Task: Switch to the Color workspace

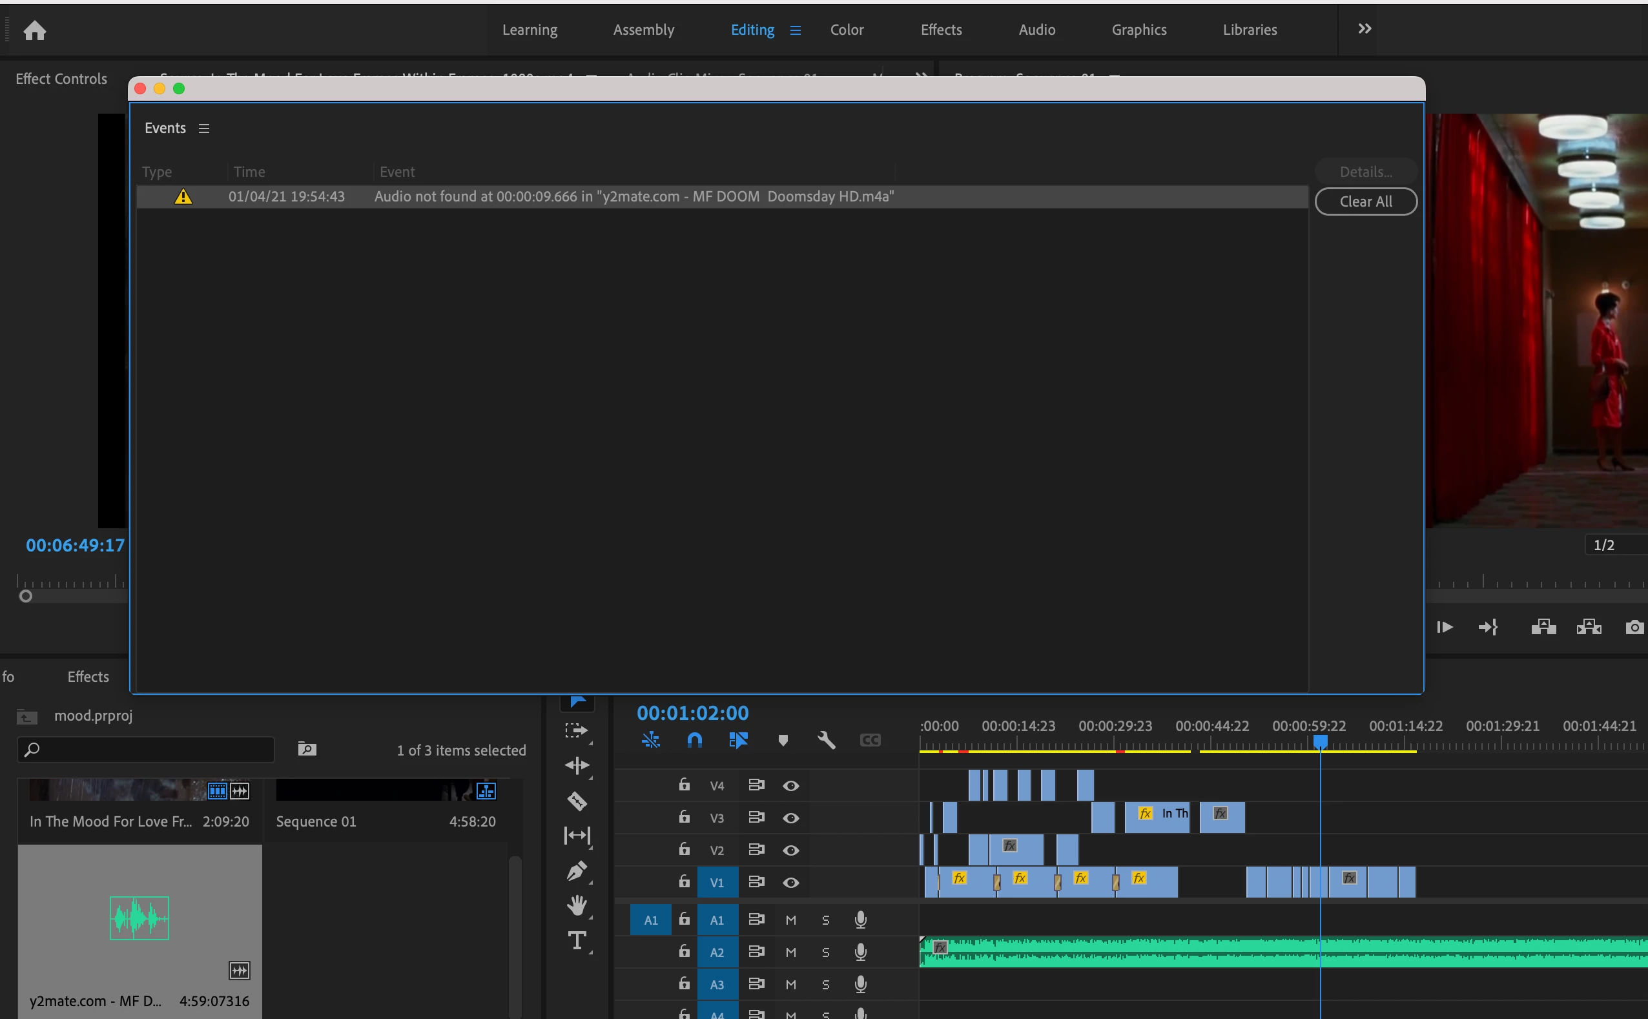Action: click(x=846, y=30)
